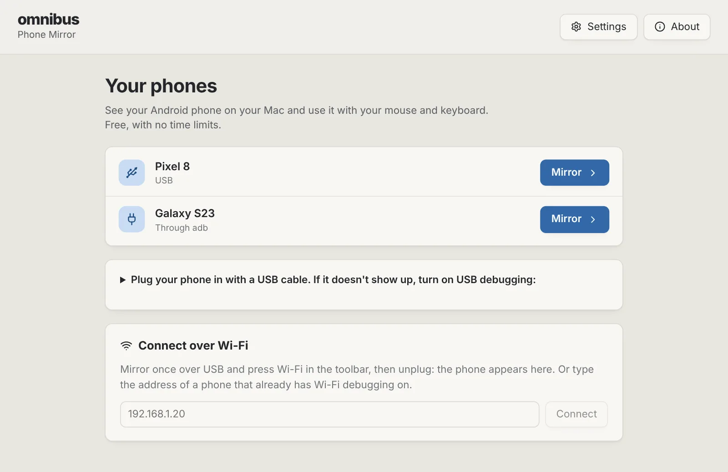Click the USB connection icon for Pixel 8
This screenshot has width=728, height=472.
click(x=132, y=173)
